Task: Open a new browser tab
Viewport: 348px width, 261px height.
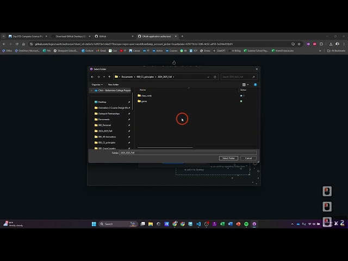Action: point(182,36)
